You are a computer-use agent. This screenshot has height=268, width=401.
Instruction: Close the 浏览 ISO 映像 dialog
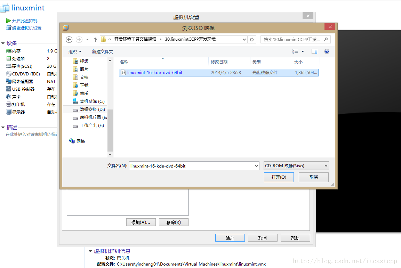click(x=330, y=26)
